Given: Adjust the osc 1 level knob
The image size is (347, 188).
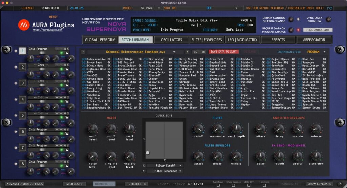Looking at the screenshot, I should (x=93, y=129).
